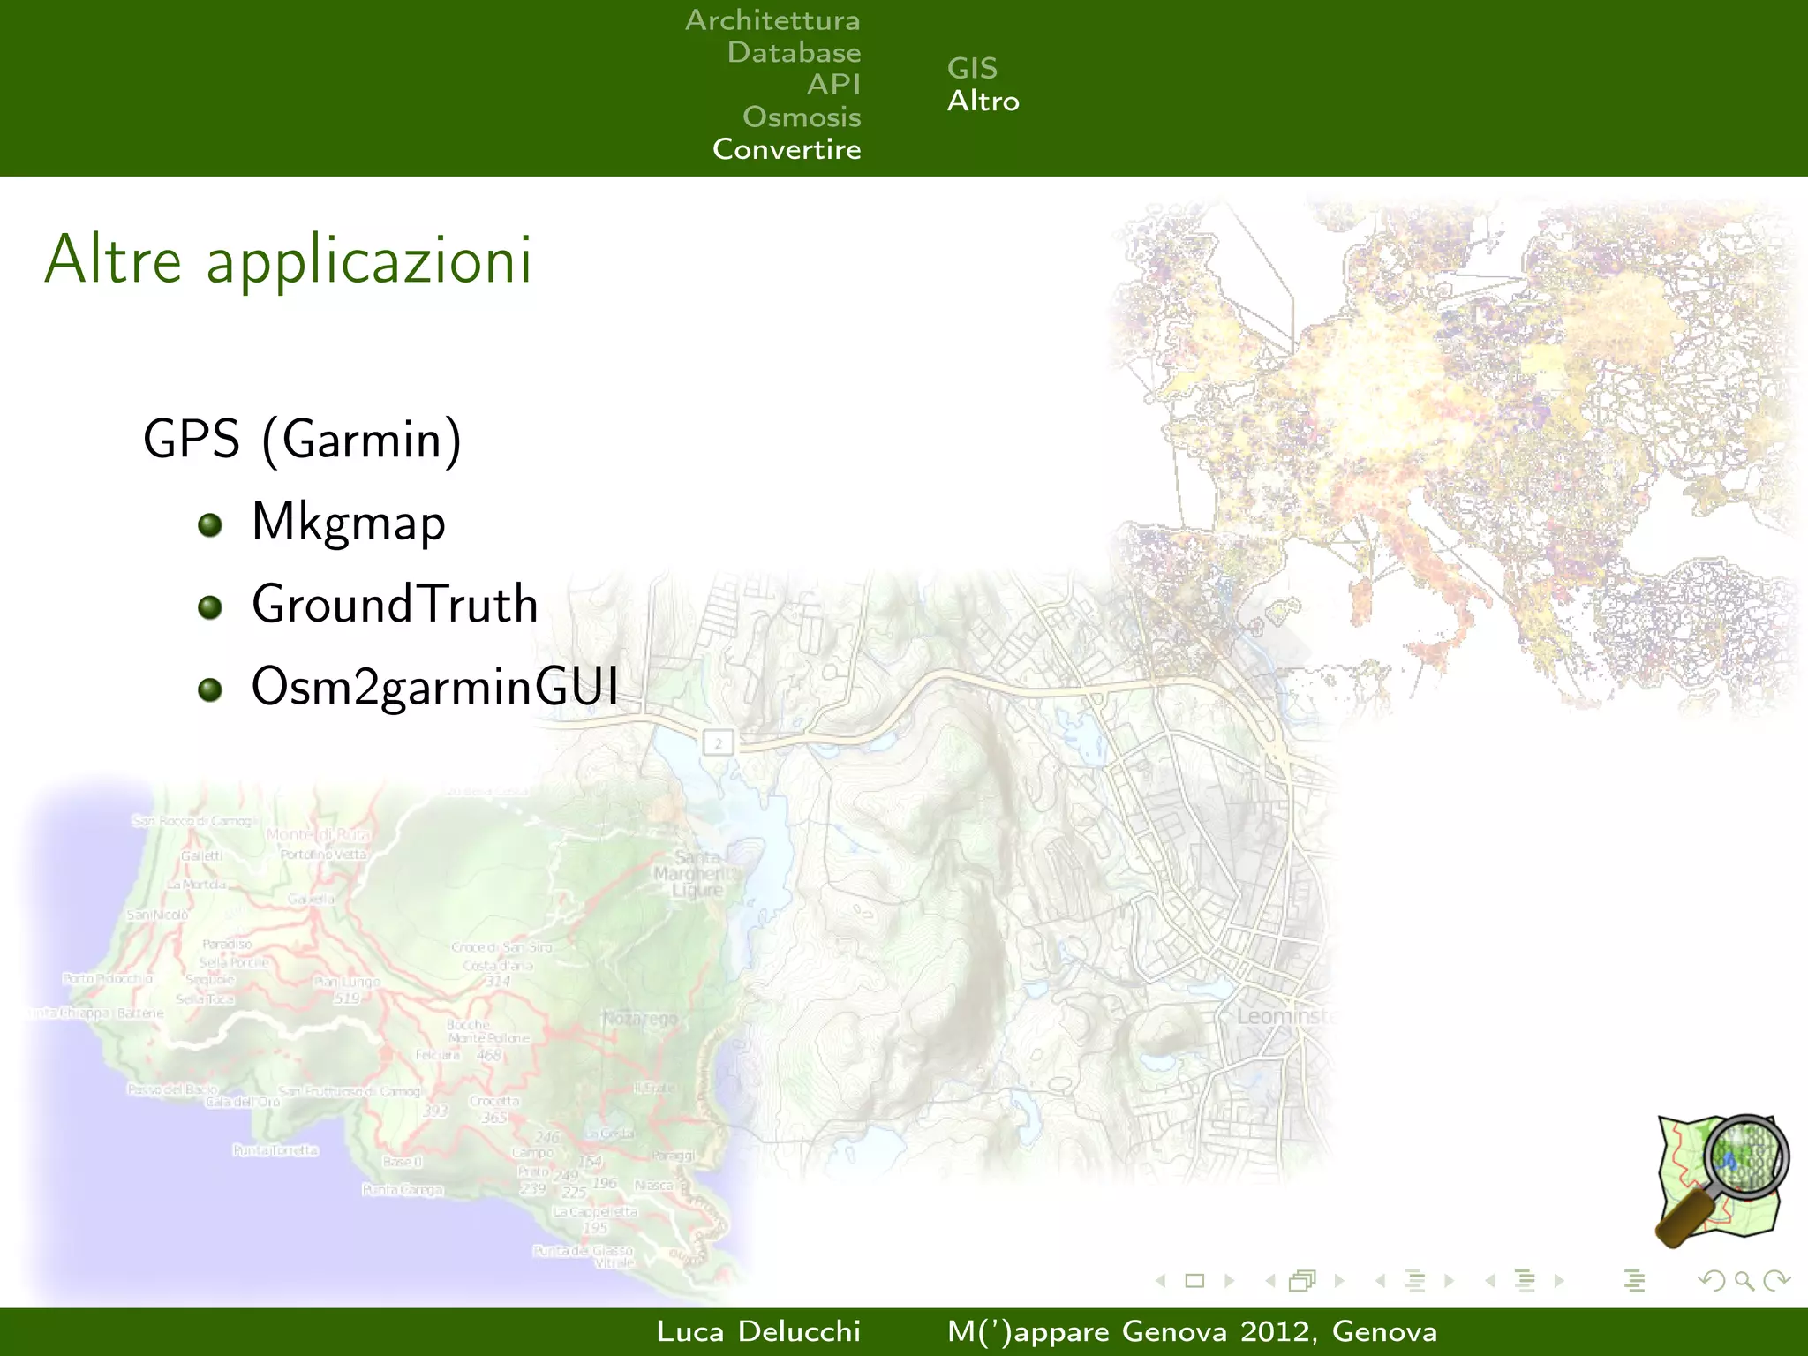Go to previous slide arrow
Screen dimensions: 1808x1356
[1161, 1281]
